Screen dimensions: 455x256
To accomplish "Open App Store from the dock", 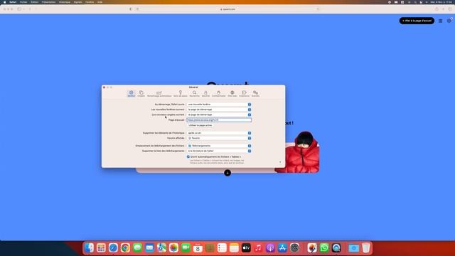I will (282, 248).
